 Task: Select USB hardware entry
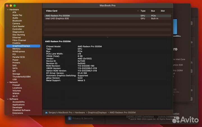(15, 80)
